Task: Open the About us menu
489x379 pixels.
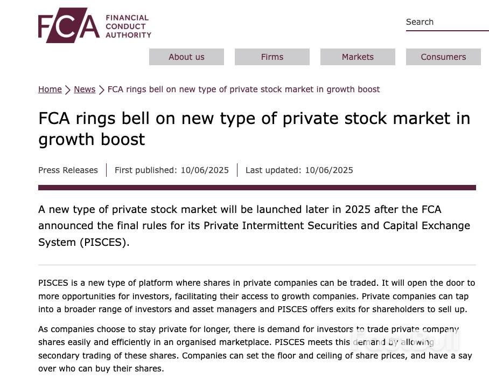Action: tap(186, 57)
